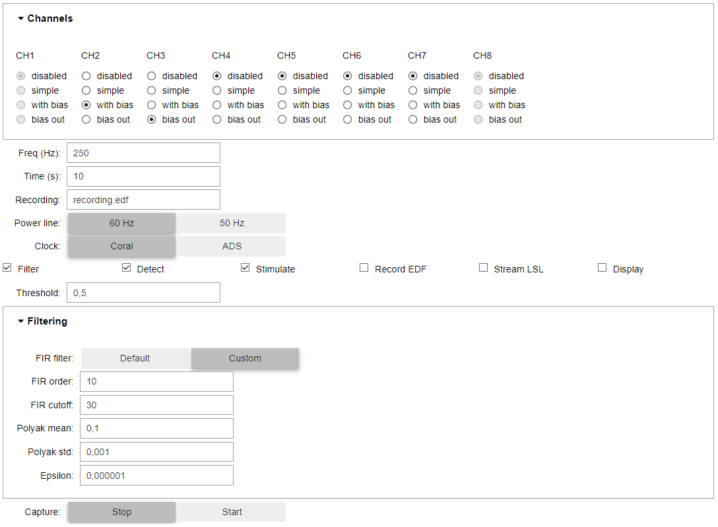
Task: Choose "with bias" for CH3
Action: click(x=151, y=104)
